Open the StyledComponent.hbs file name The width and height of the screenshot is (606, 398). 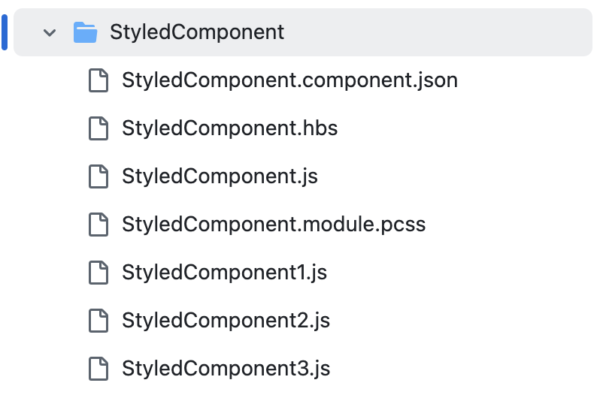pos(229,128)
